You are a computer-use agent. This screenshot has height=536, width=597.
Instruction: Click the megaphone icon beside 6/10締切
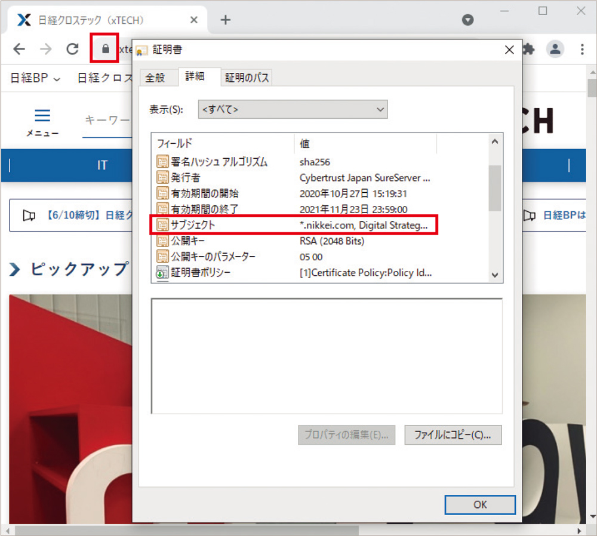click(29, 215)
